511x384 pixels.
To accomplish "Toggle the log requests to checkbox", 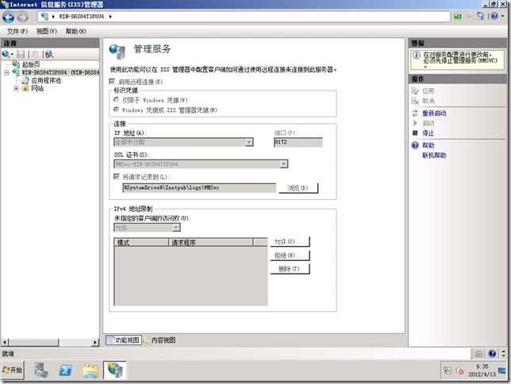I will point(117,176).
